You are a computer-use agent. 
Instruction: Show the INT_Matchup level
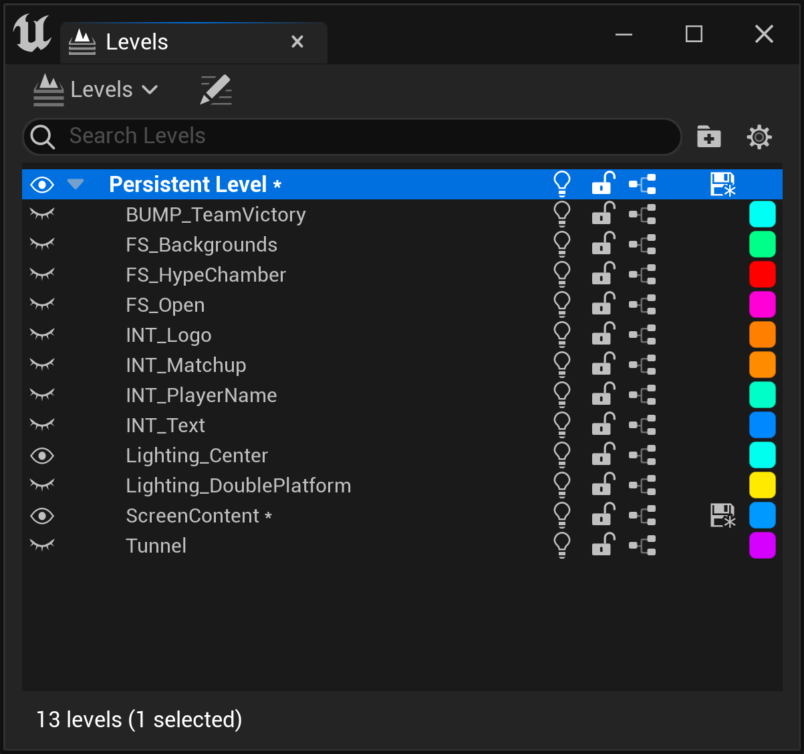(42, 365)
